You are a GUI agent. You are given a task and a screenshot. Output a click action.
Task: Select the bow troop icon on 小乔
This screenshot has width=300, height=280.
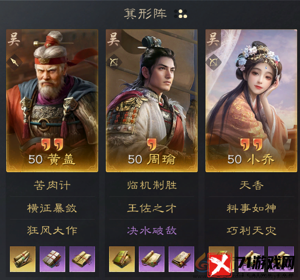click(x=214, y=62)
